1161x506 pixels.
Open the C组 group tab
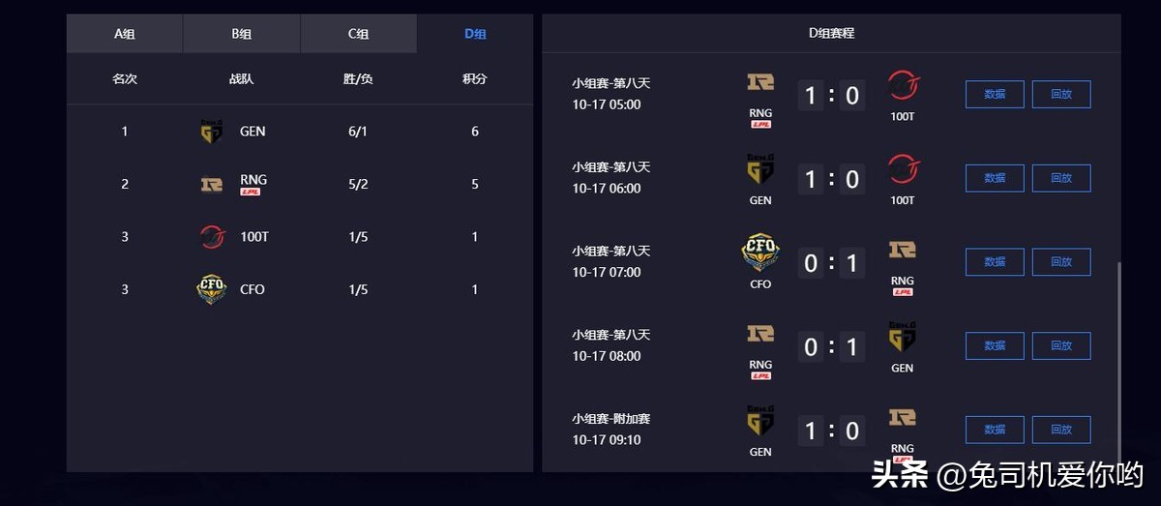click(x=359, y=34)
